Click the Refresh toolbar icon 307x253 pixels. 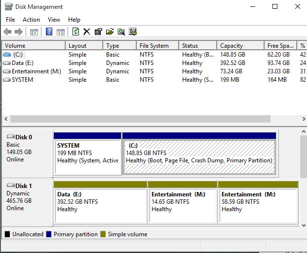point(76,32)
